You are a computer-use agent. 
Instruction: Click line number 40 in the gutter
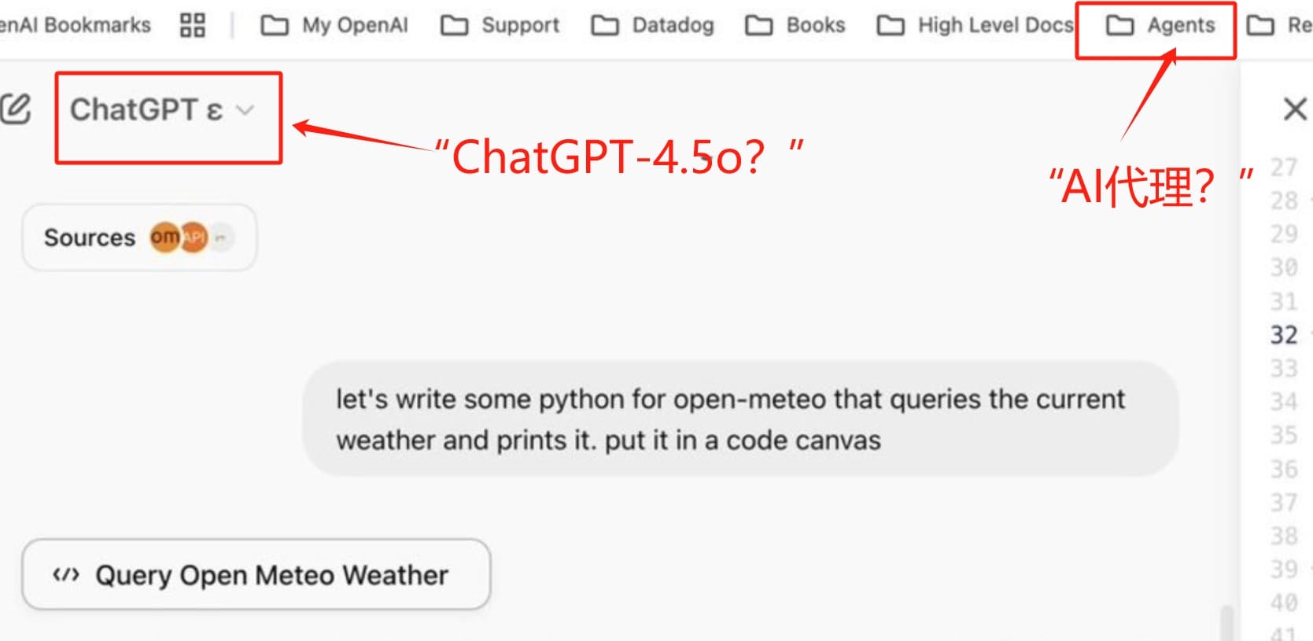[x=1283, y=602]
